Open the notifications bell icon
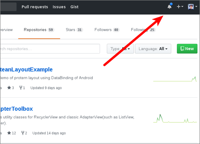Screen dimensions: 200x144 (x=170, y=6)
